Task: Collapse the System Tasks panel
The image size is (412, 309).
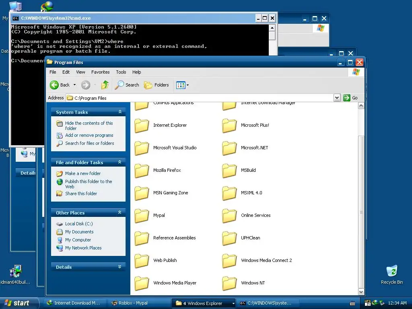Action: tap(120, 112)
